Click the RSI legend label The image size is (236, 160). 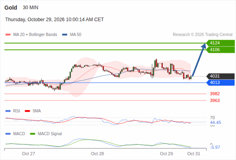pos(16,111)
